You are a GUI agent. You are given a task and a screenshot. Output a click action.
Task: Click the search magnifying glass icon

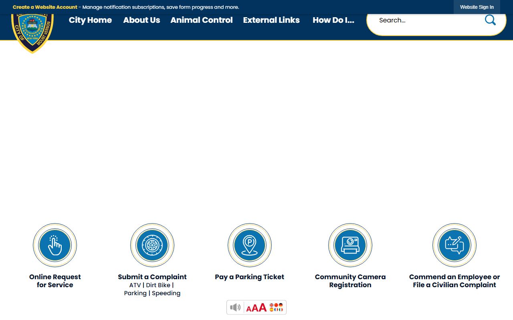(x=490, y=20)
